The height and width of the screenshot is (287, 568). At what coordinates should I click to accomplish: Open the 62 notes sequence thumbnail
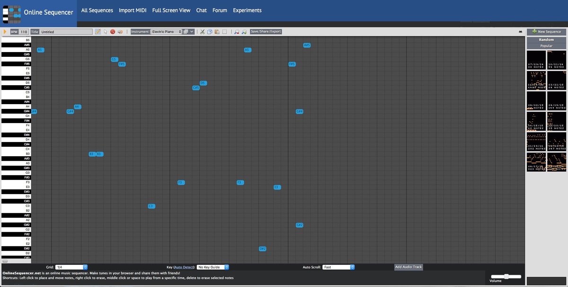pyautogui.click(x=536, y=121)
